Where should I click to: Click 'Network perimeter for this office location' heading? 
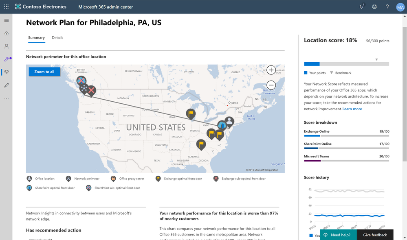point(66,57)
